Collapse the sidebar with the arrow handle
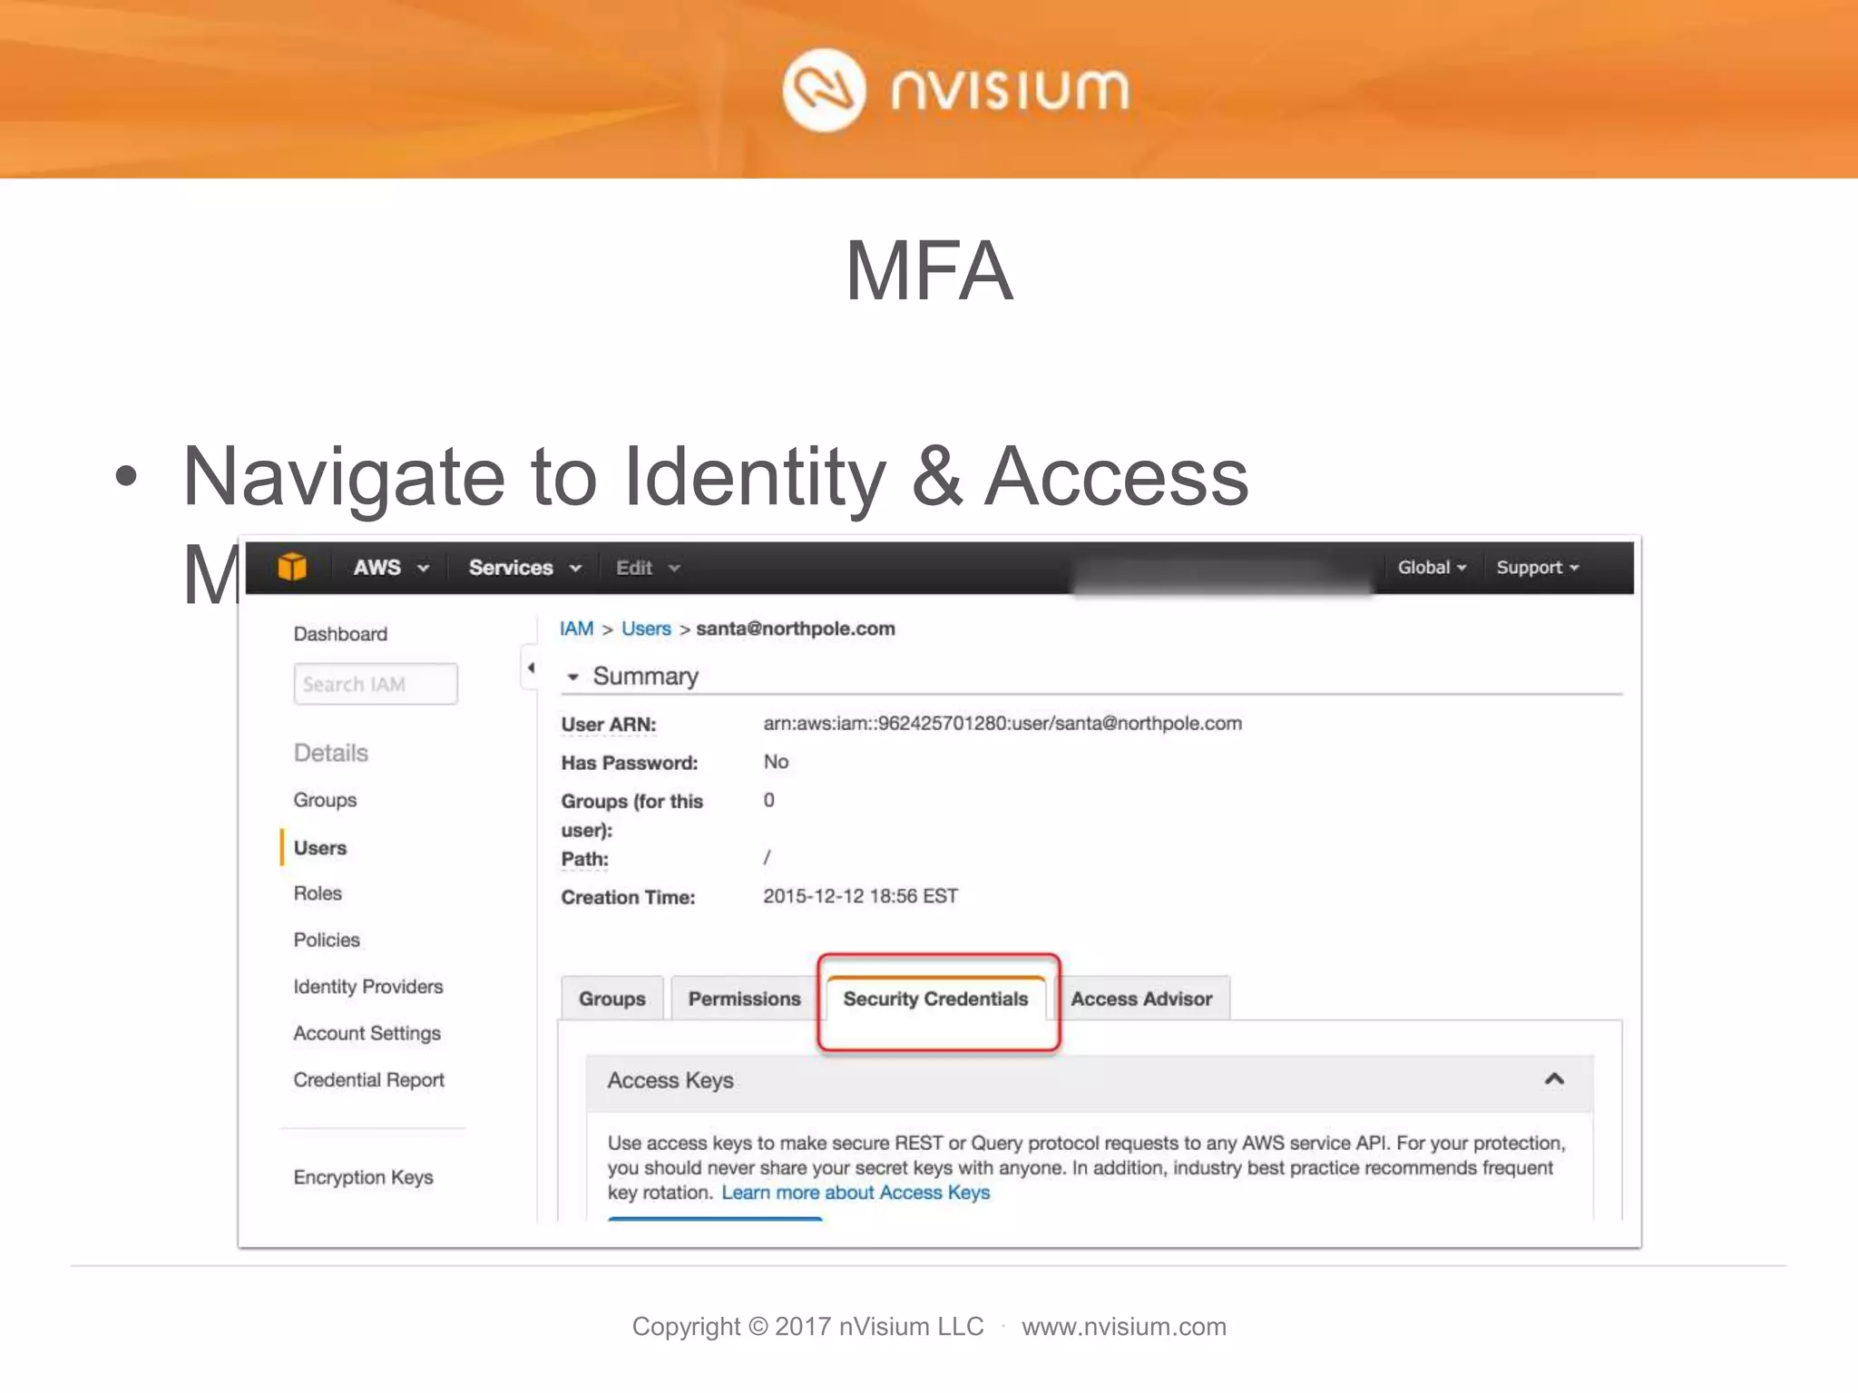This screenshot has width=1858, height=1393. coord(531,668)
